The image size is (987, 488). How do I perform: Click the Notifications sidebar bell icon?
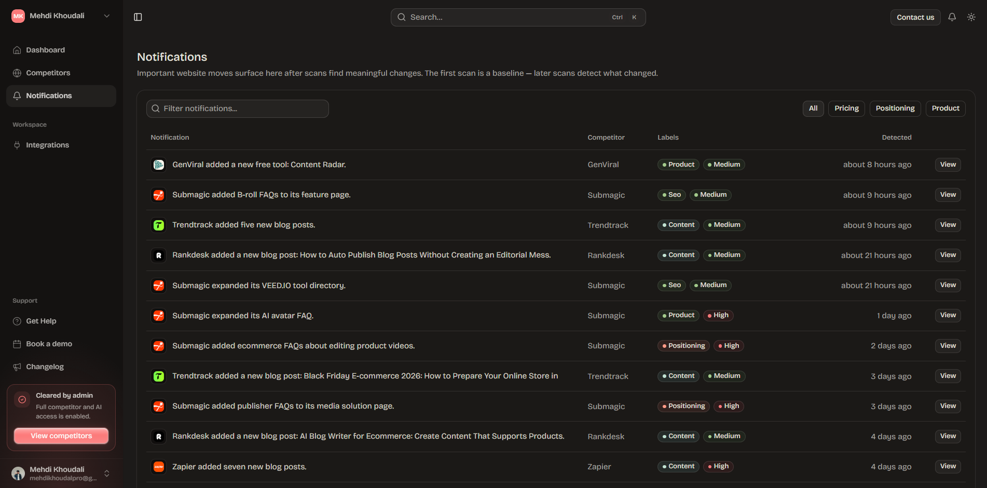pos(17,96)
